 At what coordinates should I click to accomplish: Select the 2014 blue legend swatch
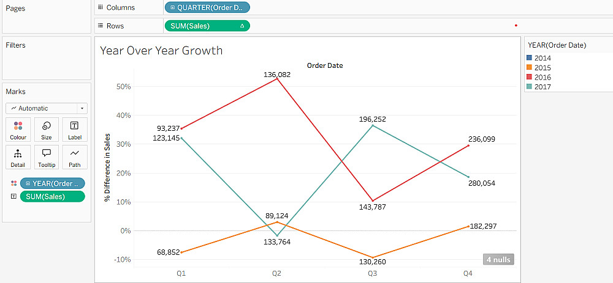pos(530,58)
